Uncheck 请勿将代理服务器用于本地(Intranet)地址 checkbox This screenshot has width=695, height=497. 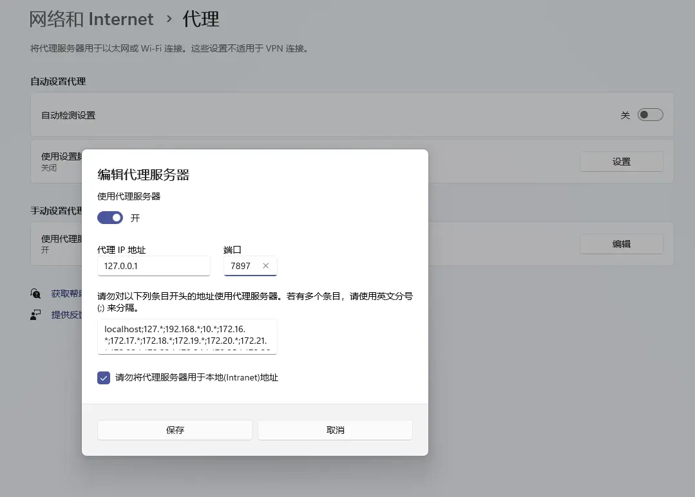click(x=104, y=378)
